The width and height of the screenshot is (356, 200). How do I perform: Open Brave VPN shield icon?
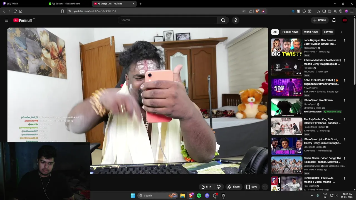(x=341, y=11)
